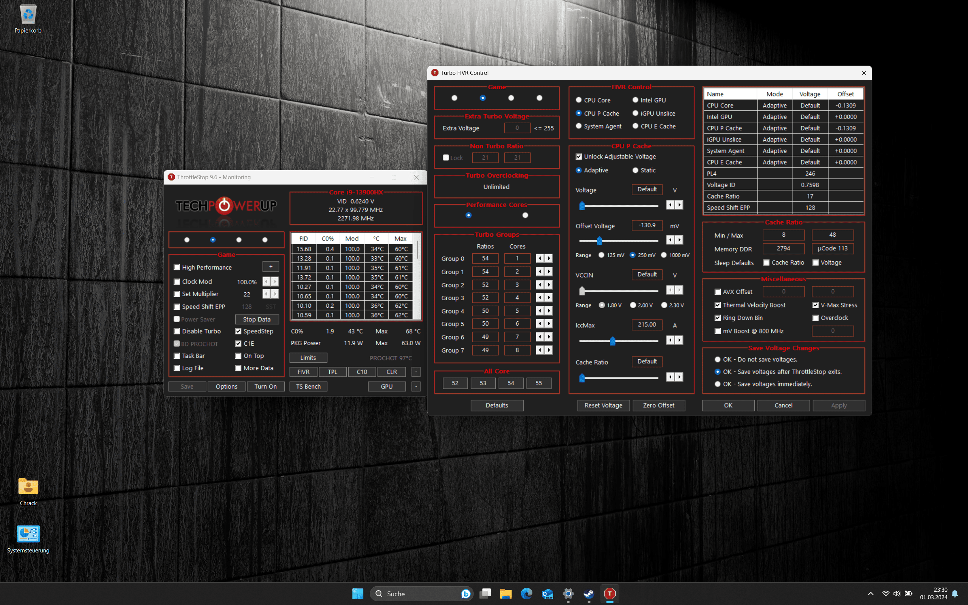
Task: Open the Outlook taskbar icon
Action: click(x=547, y=594)
